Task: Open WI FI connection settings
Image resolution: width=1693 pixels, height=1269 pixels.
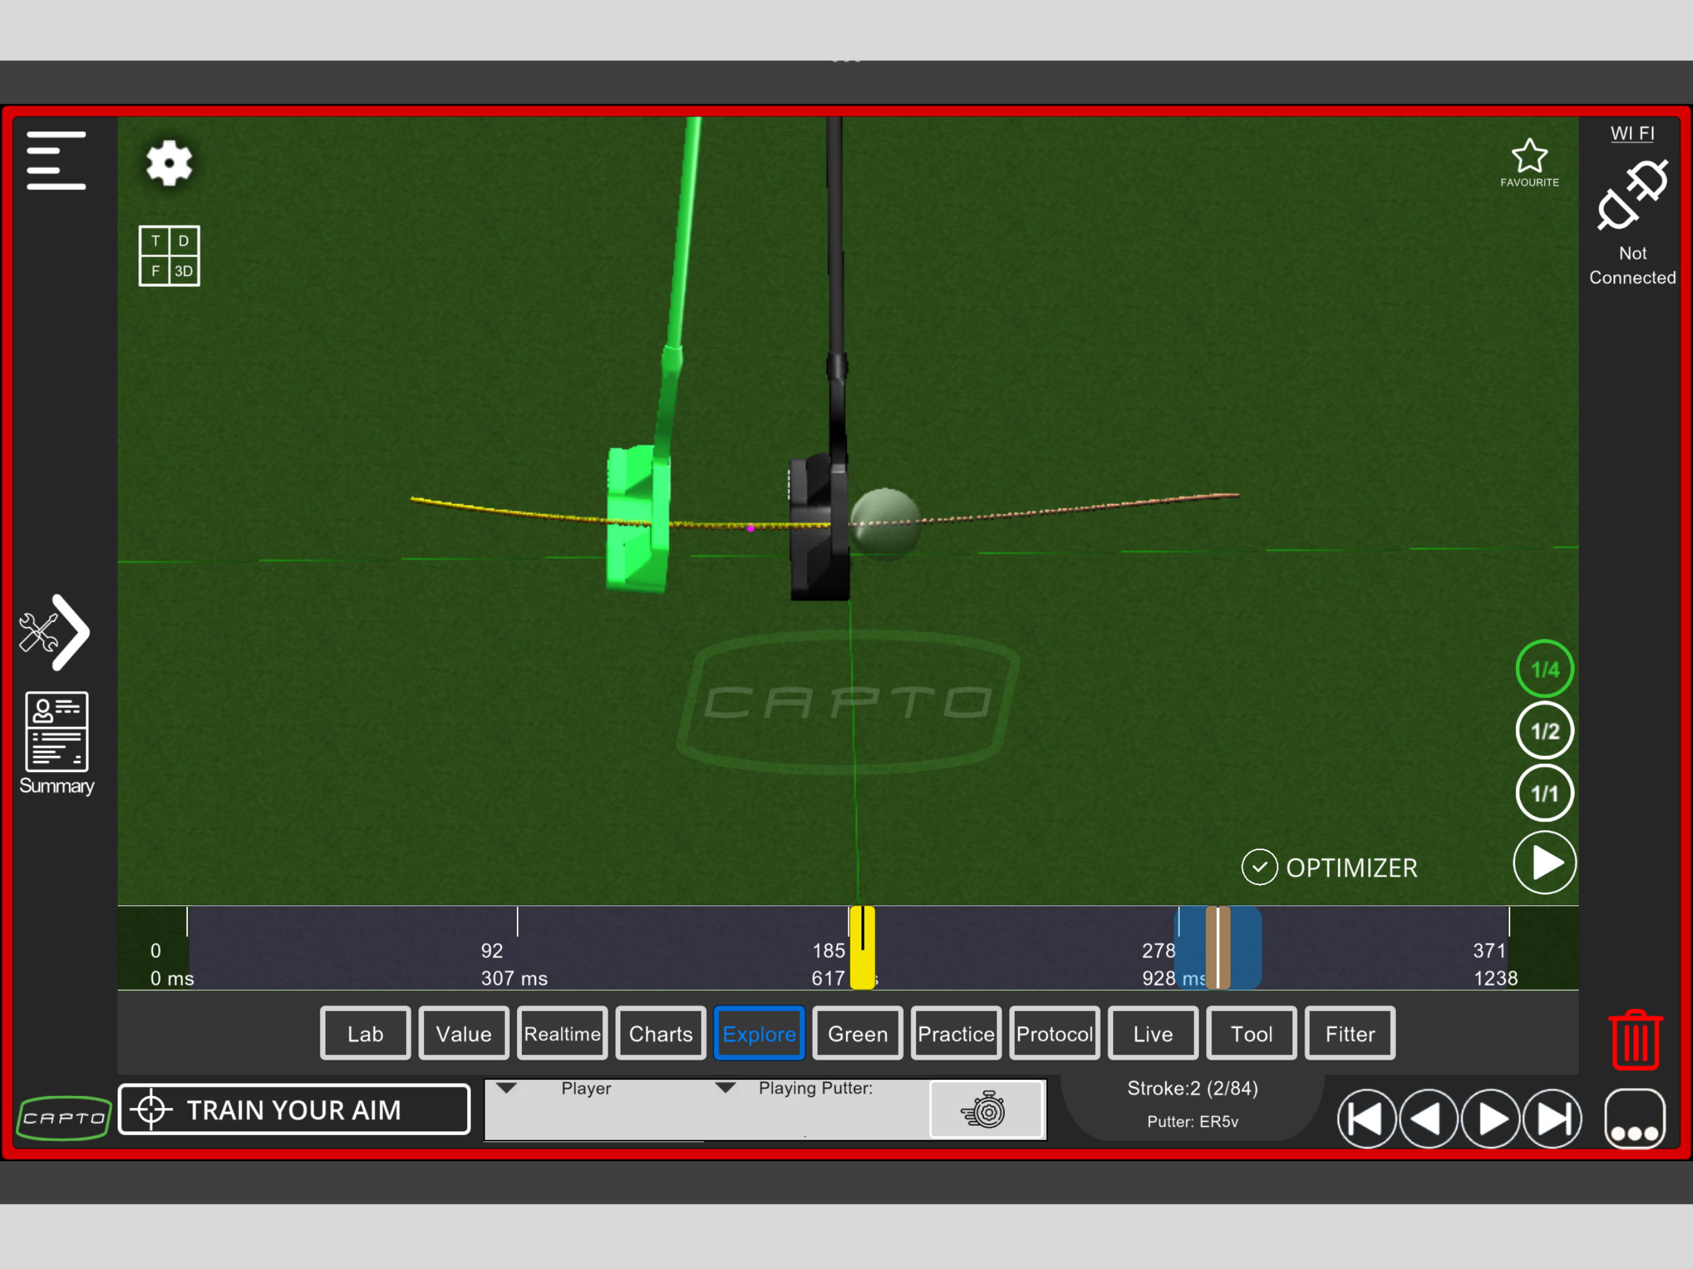Action: (x=1632, y=133)
